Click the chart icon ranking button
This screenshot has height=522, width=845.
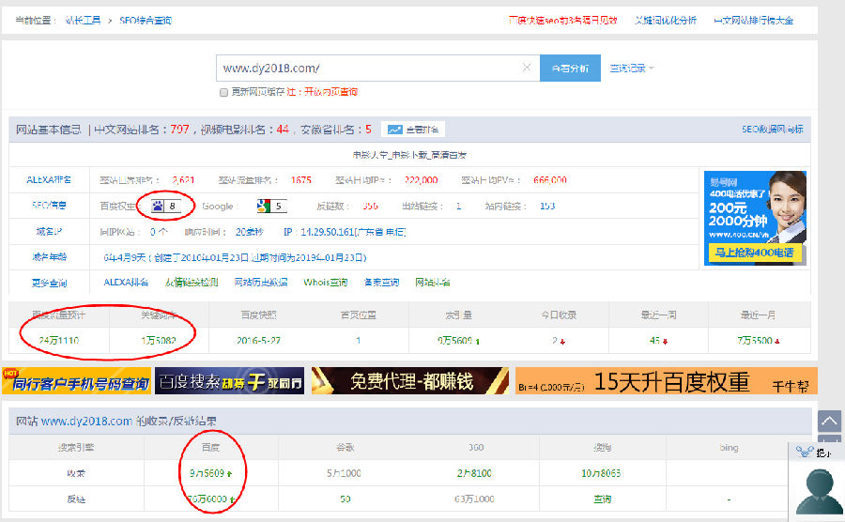tap(413, 130)
